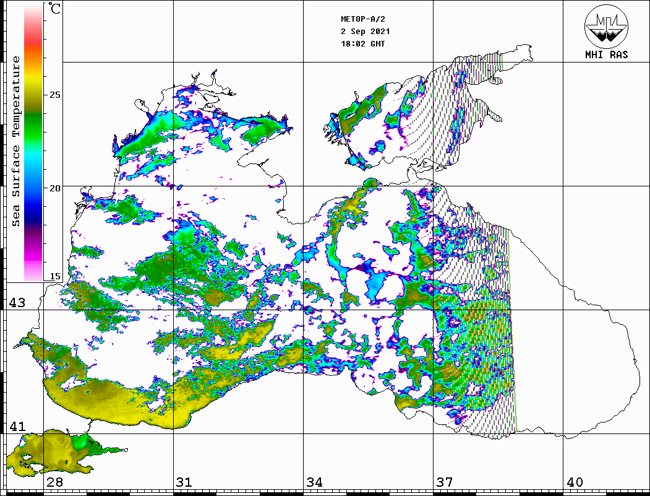Click the 15 mark on temperature scale
Image resolution: width=650 pixels, height=496 pixels.
54,276
